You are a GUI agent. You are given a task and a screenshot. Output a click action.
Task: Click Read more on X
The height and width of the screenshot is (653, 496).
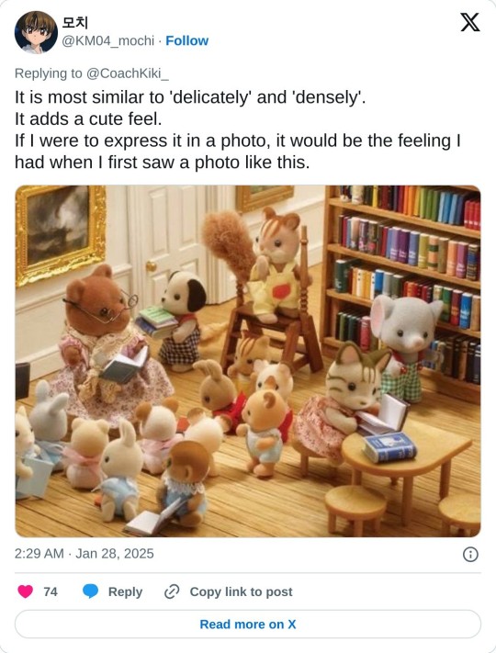(248, 625)
